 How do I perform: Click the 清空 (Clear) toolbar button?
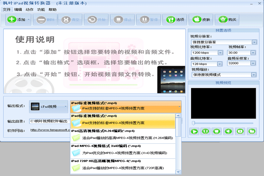[x=70, y=19]
